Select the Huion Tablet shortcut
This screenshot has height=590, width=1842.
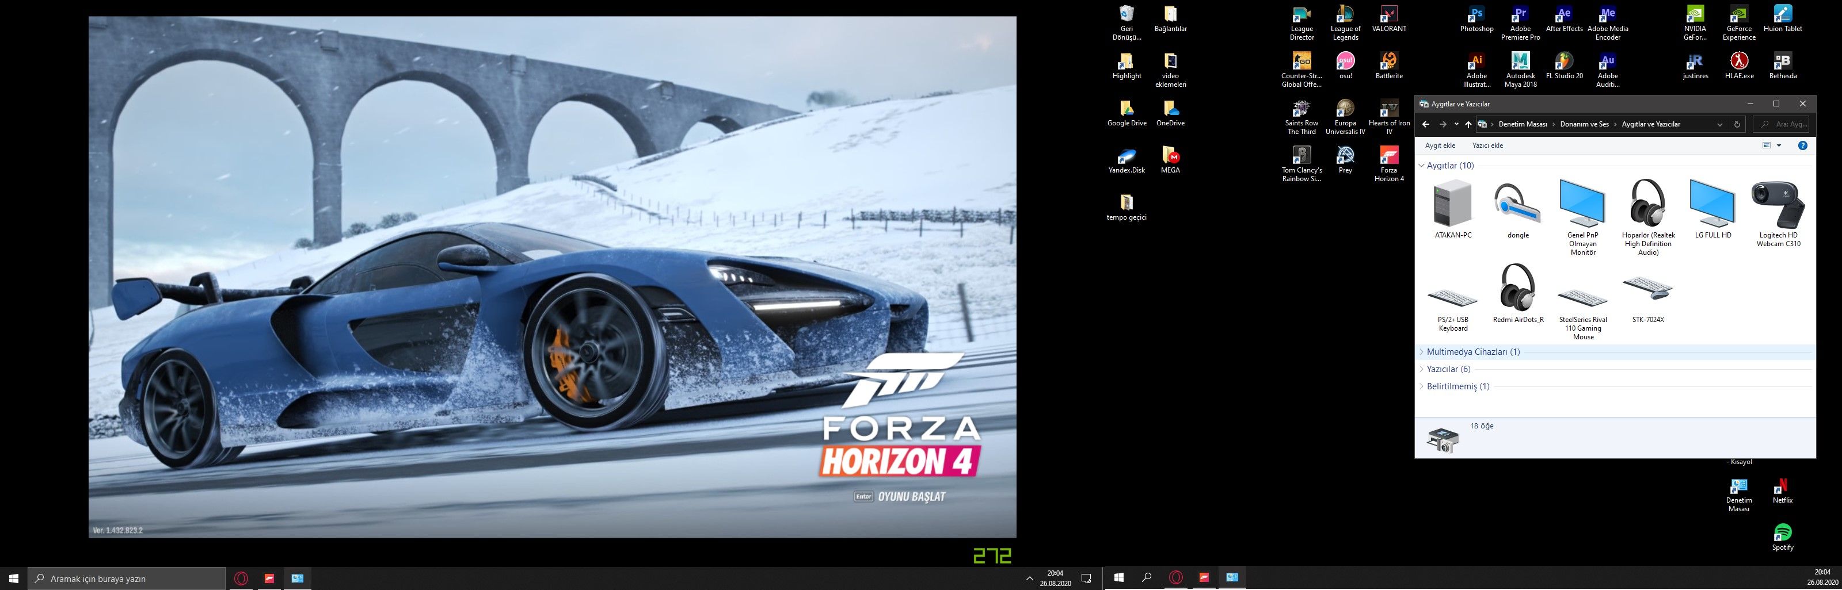pyautogui.click(x=1783, y=20)
